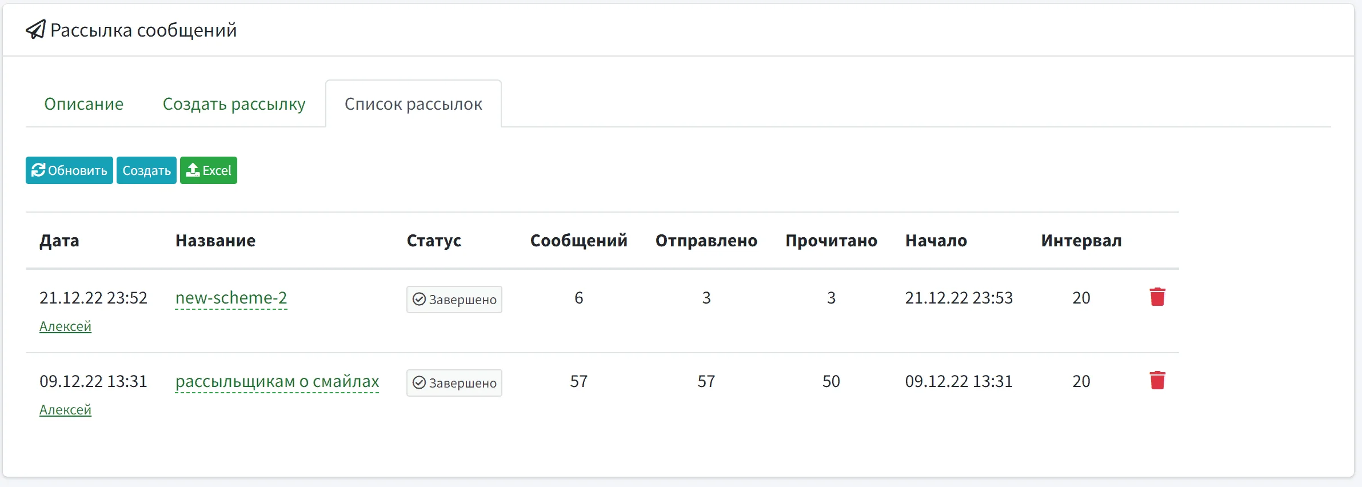Click the refresh icon on Обновить button
The height and width of the screenshot is (487, 1362).
tap(39, 170)
